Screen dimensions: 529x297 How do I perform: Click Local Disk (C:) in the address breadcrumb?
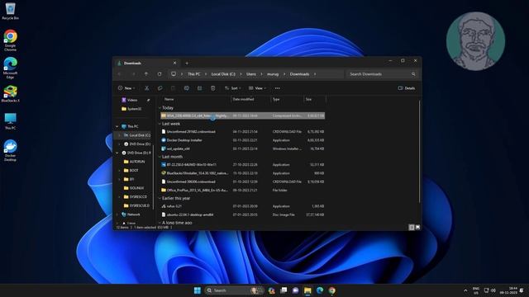point(223,74)
